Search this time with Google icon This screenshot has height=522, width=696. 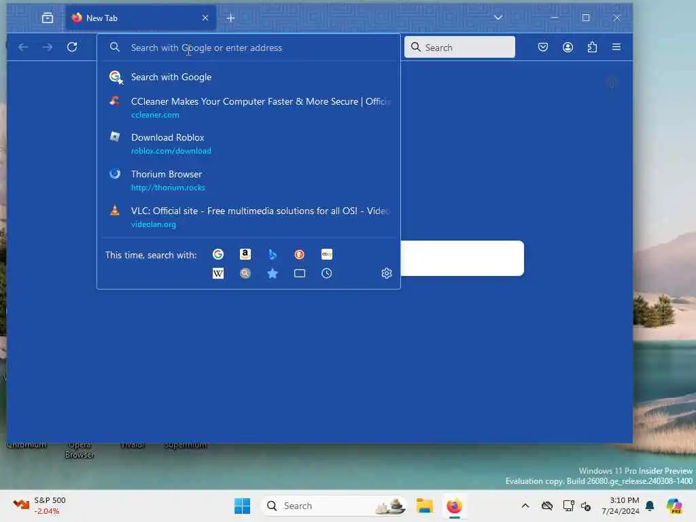218,254
